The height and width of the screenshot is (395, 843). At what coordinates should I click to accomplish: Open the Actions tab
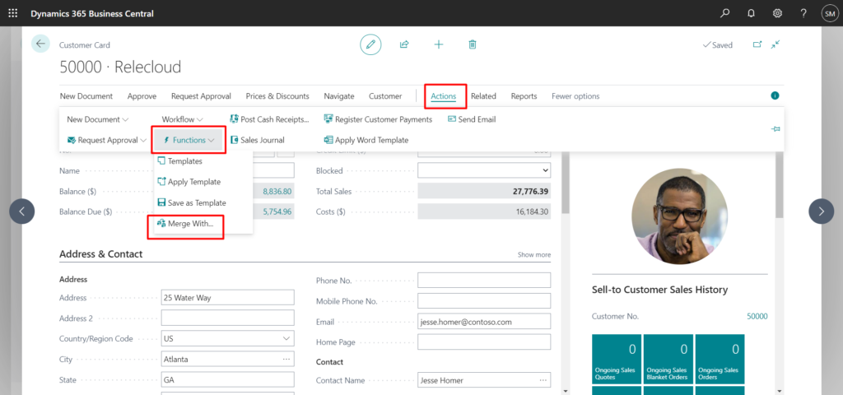(x=444, y=96)
